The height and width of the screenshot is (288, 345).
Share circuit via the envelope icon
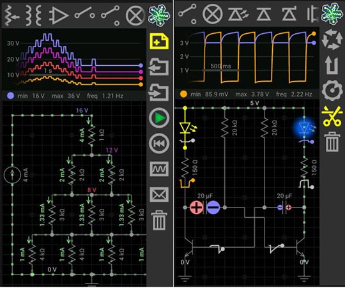click(x=159, y=194)
